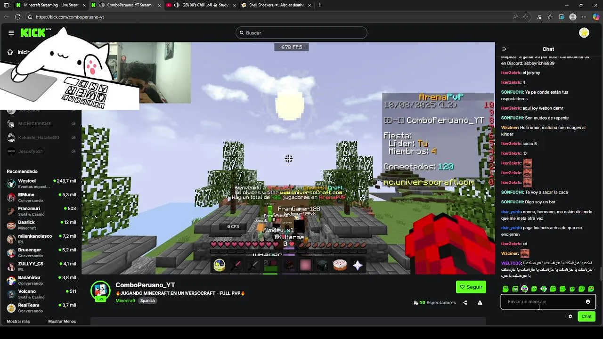The image size is (603, 339).
Task: Click the 10 Espectadores viewer count
Action: point(434,303)
